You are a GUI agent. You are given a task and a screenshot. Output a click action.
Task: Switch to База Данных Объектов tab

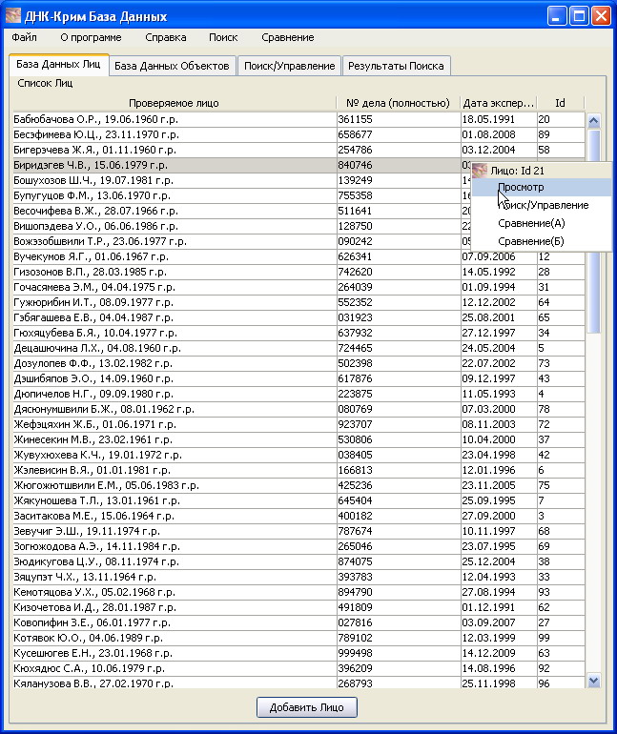coord(172,66)
